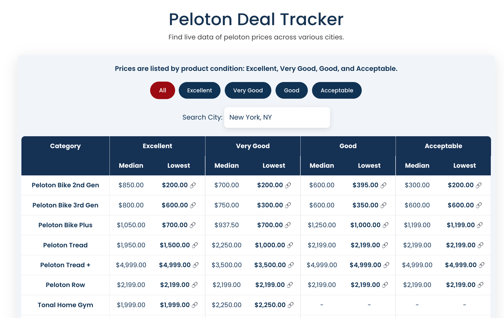Click link icon next to Tonal Home Gym $1,999.00
This screenshot has height=318, width=504.
(x=195, y=305)
